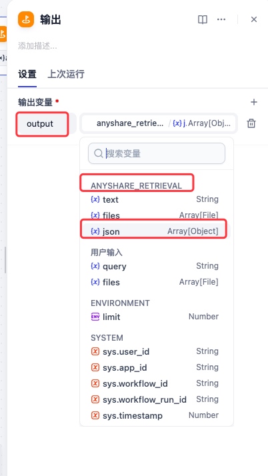Screen dimensions: 268x476
Task: Click the output variable name field
Action: coord(42,124)
